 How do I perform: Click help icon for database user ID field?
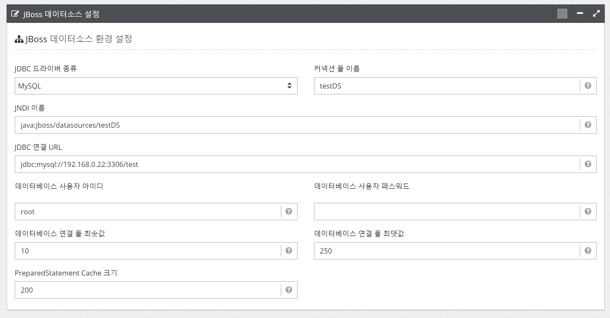[289, 212]
